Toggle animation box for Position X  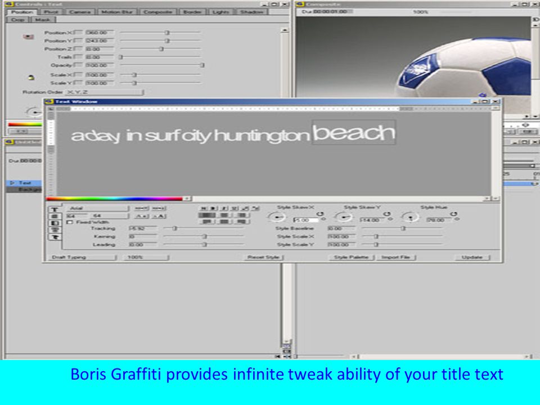79,33
